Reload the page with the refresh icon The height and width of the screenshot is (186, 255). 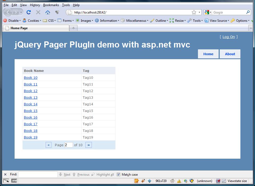29,12
